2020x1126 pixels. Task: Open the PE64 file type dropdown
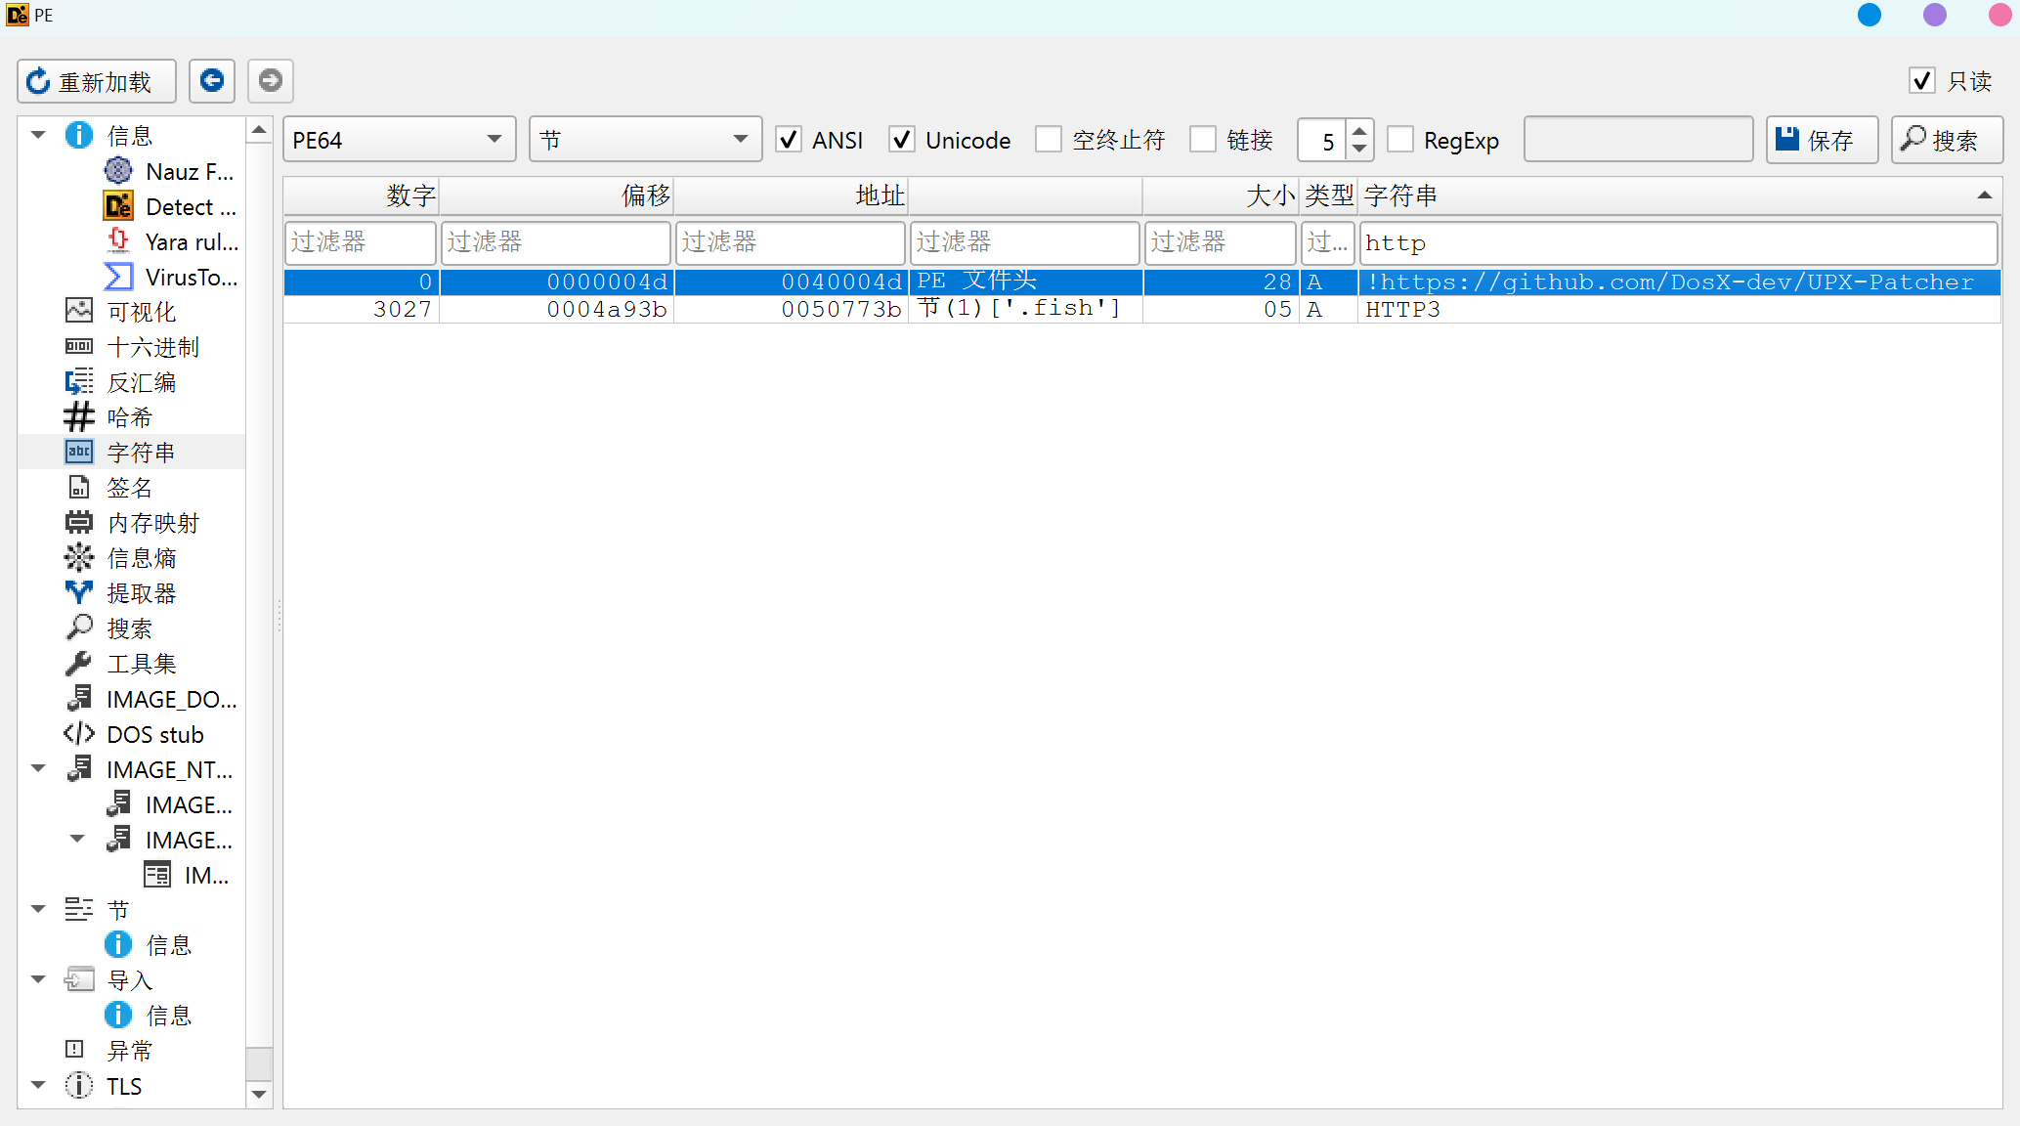(399, 140)
